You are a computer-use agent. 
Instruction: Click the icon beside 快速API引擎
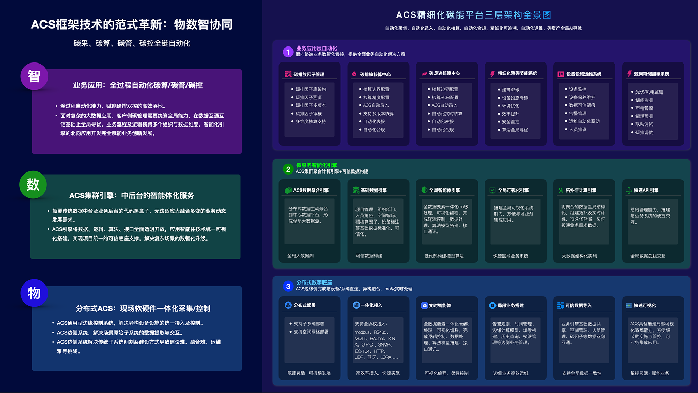pos(629,191)
